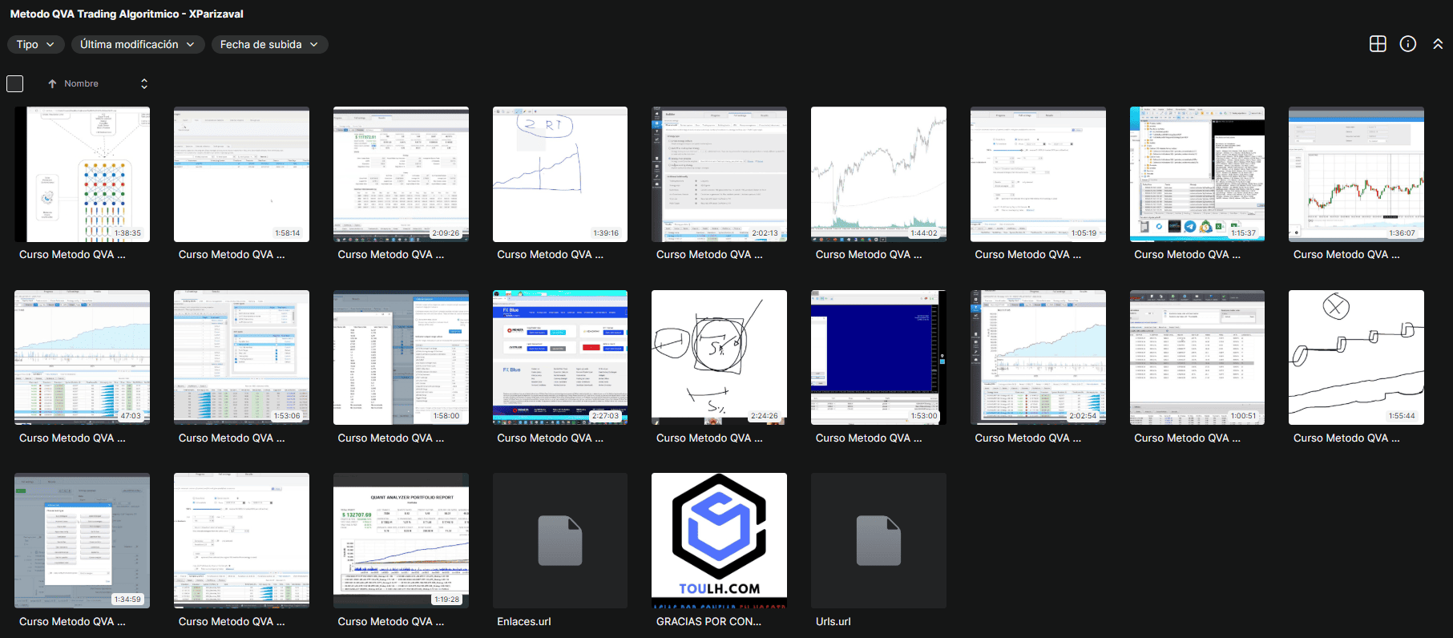Expand the Tipo filter dropdown
This screenshot has width=1453, height=638.
pos(35,45)
